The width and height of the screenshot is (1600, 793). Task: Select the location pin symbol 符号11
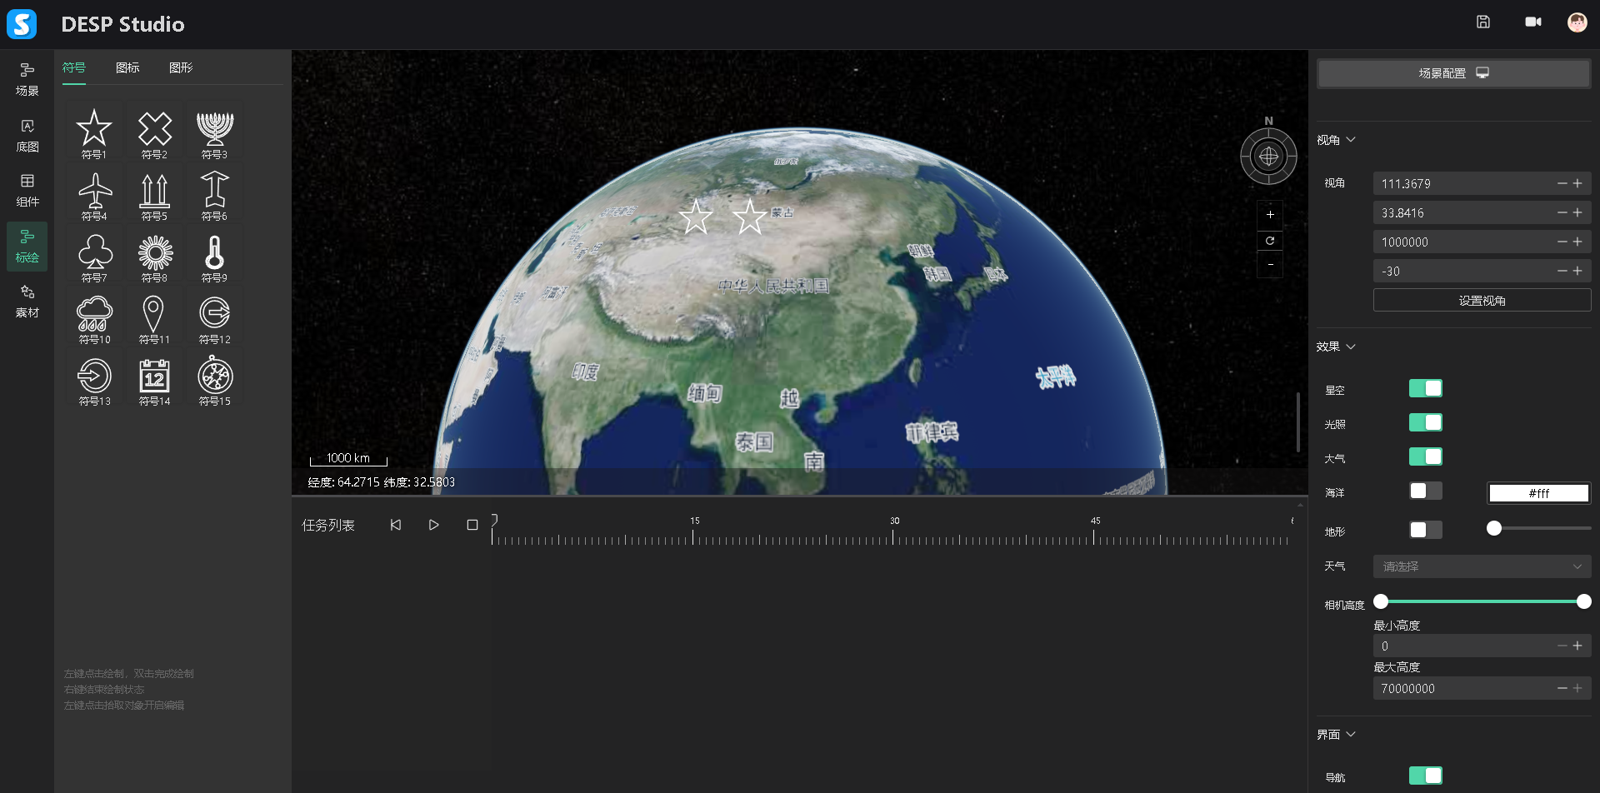coord(153,317)
